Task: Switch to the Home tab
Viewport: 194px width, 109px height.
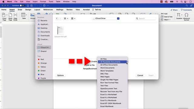Action: 4,10
